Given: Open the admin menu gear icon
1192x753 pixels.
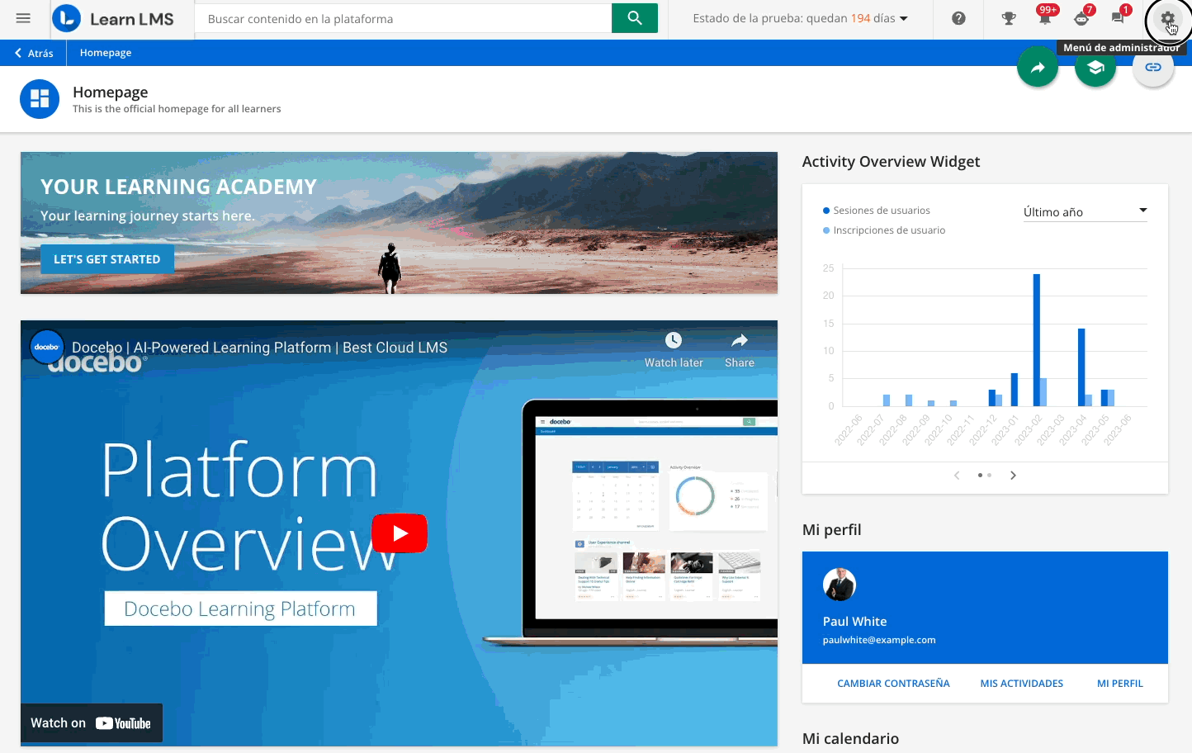Looking at the screenshot, I should (x=1168, y=18).
